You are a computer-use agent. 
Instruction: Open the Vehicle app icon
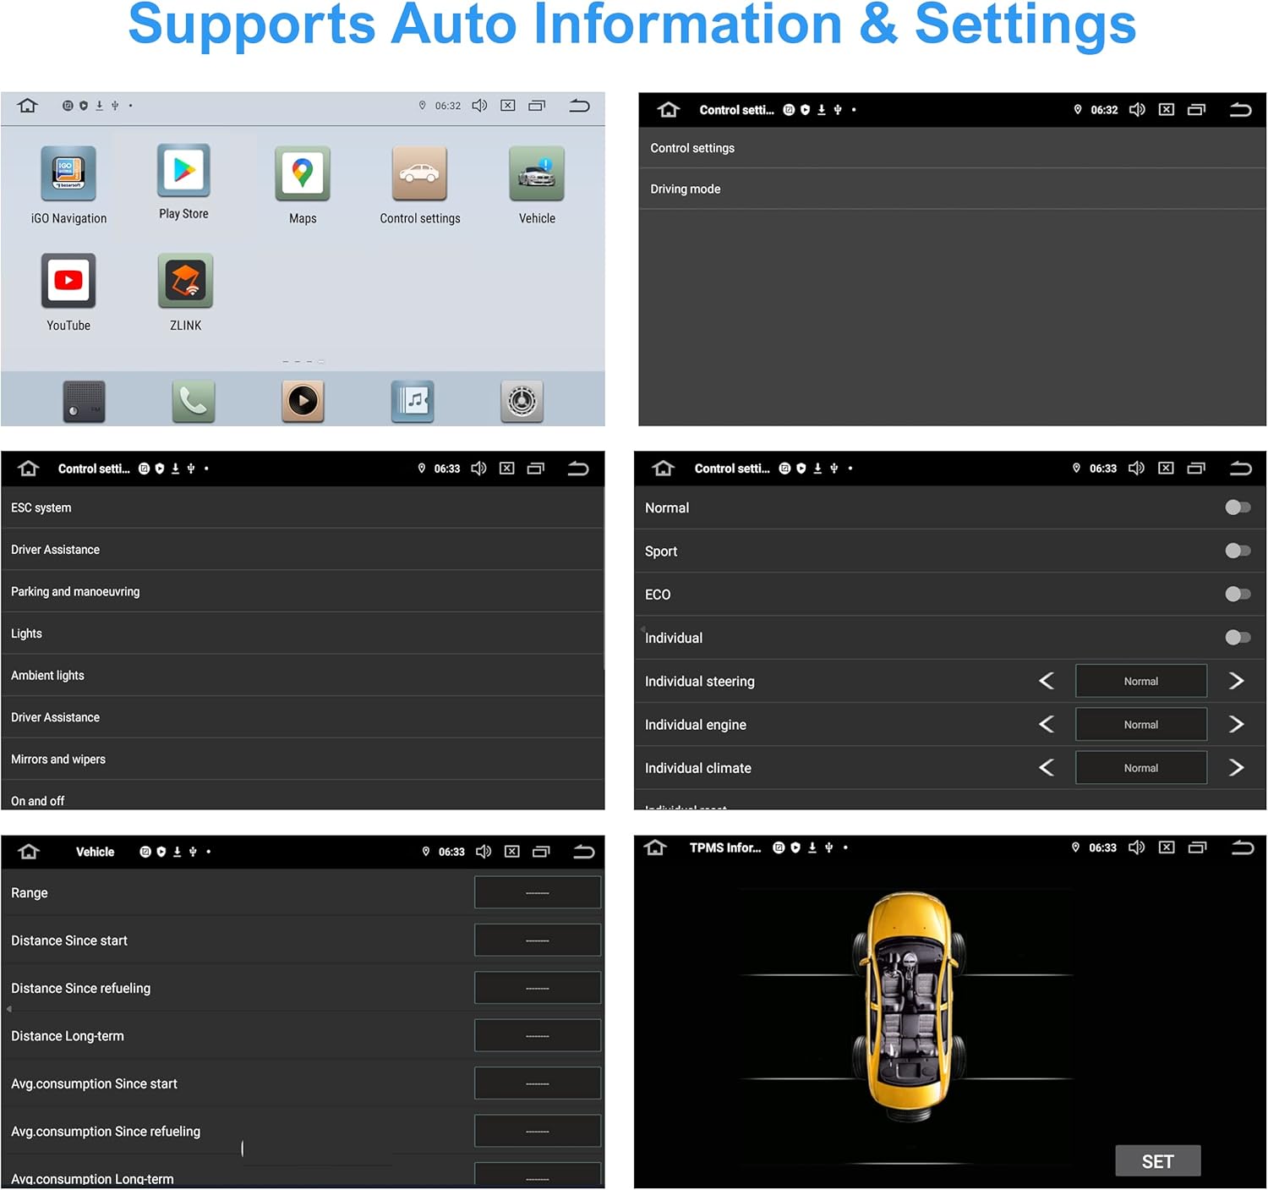coord(537,173)
